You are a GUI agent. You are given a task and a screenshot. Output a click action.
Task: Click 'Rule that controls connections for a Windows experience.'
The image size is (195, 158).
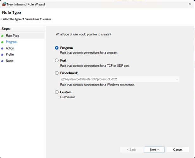point(98,85)
